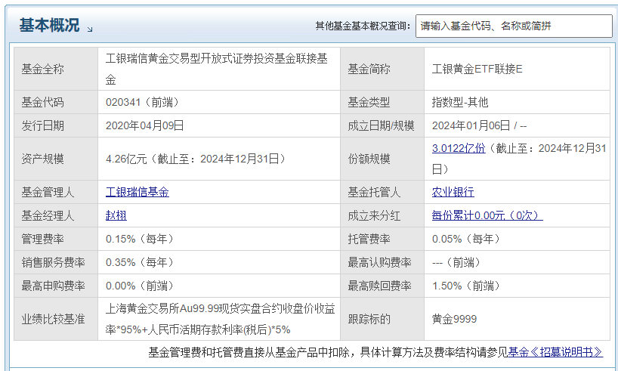This screenshot has height=371, width=618.
Task: Select the 最高认购费率 value ---（前端）
Action: coord(458,262)
